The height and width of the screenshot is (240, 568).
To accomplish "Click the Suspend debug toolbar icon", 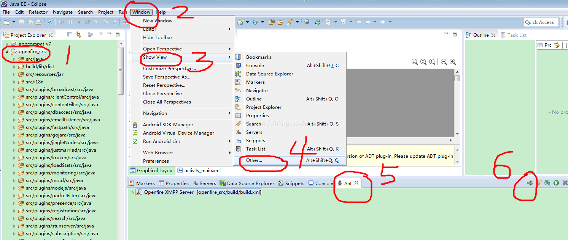I will 70,22.
